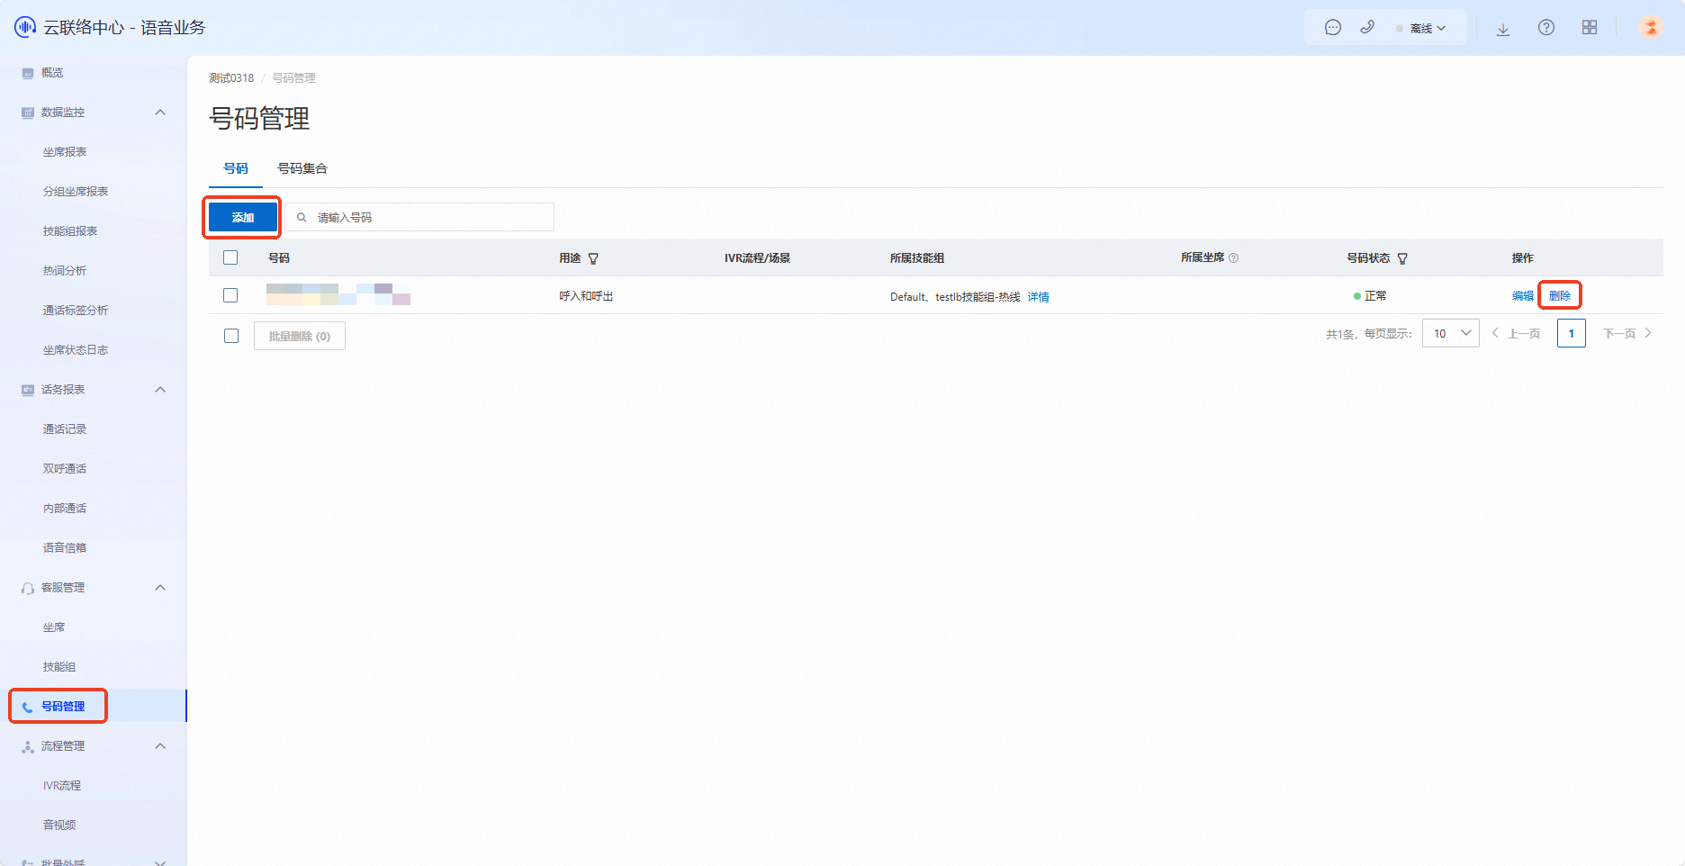Viewport: 1685px width, 866px height.
Task: Open 内部通话 in the sidebar
Action: [65, 509]
